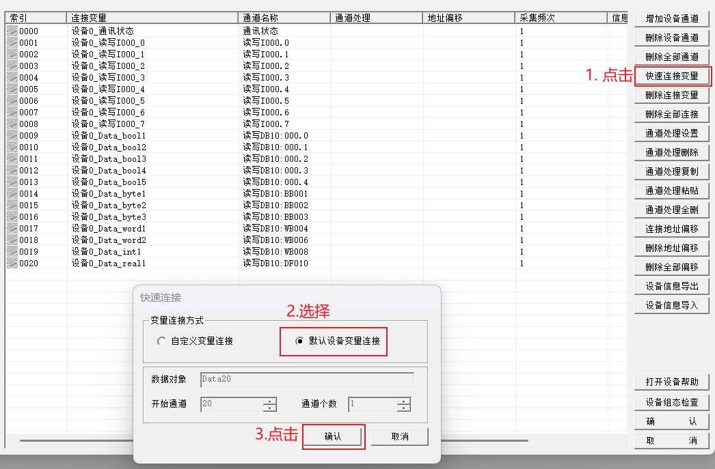Click the 通道处理复制 button
715x469 pixels.
coord(671,171)
